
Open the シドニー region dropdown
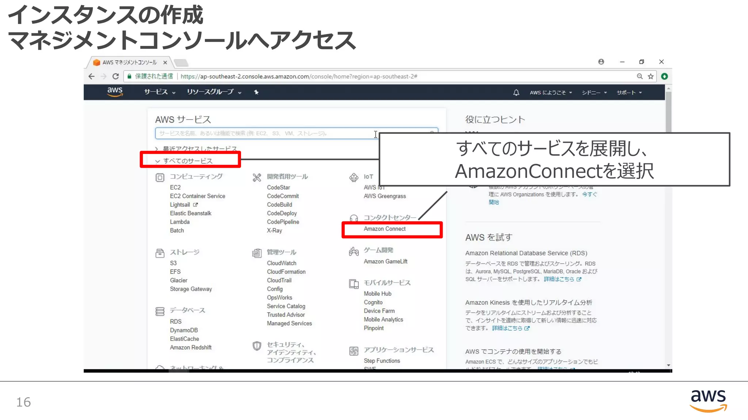594,93
